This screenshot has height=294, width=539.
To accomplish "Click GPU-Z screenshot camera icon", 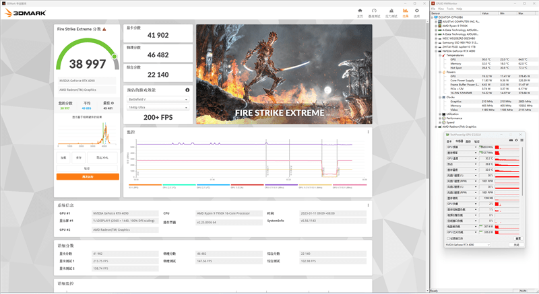I will click(x=511, y=141).
